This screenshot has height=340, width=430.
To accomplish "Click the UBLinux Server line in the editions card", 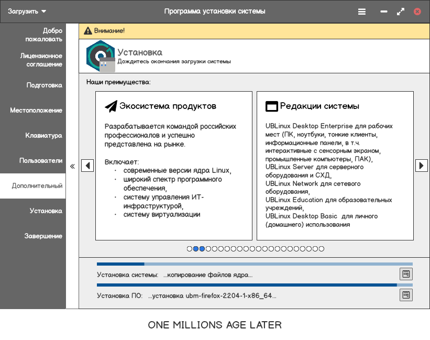I will [x=314, y=171].
